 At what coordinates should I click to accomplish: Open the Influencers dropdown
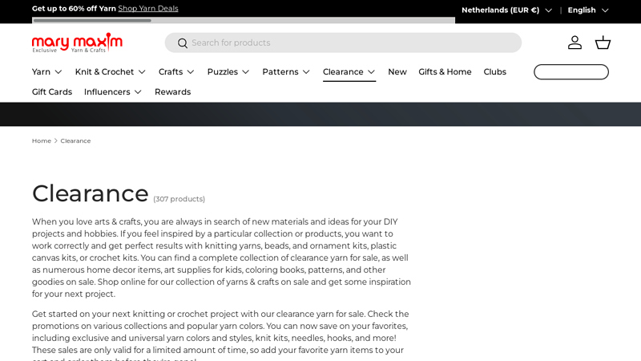pyautogui.click(x=113, y=92)
